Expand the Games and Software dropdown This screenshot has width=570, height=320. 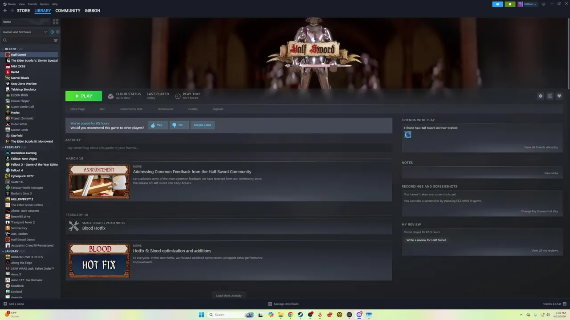[24, 32]
